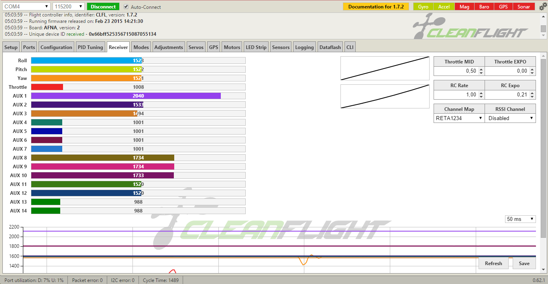
Task: Open Documentation for 1.7.2 link
Action: 376,6
